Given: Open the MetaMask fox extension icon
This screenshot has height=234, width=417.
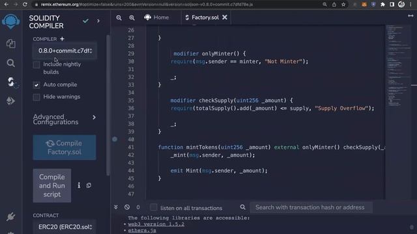Looking at the screenshot, I should [x=364, y=5].
